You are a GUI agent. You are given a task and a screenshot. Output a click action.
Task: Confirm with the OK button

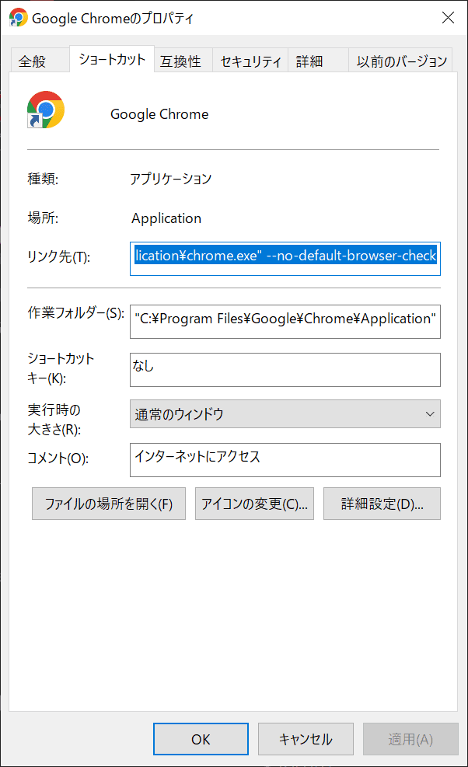201,739
